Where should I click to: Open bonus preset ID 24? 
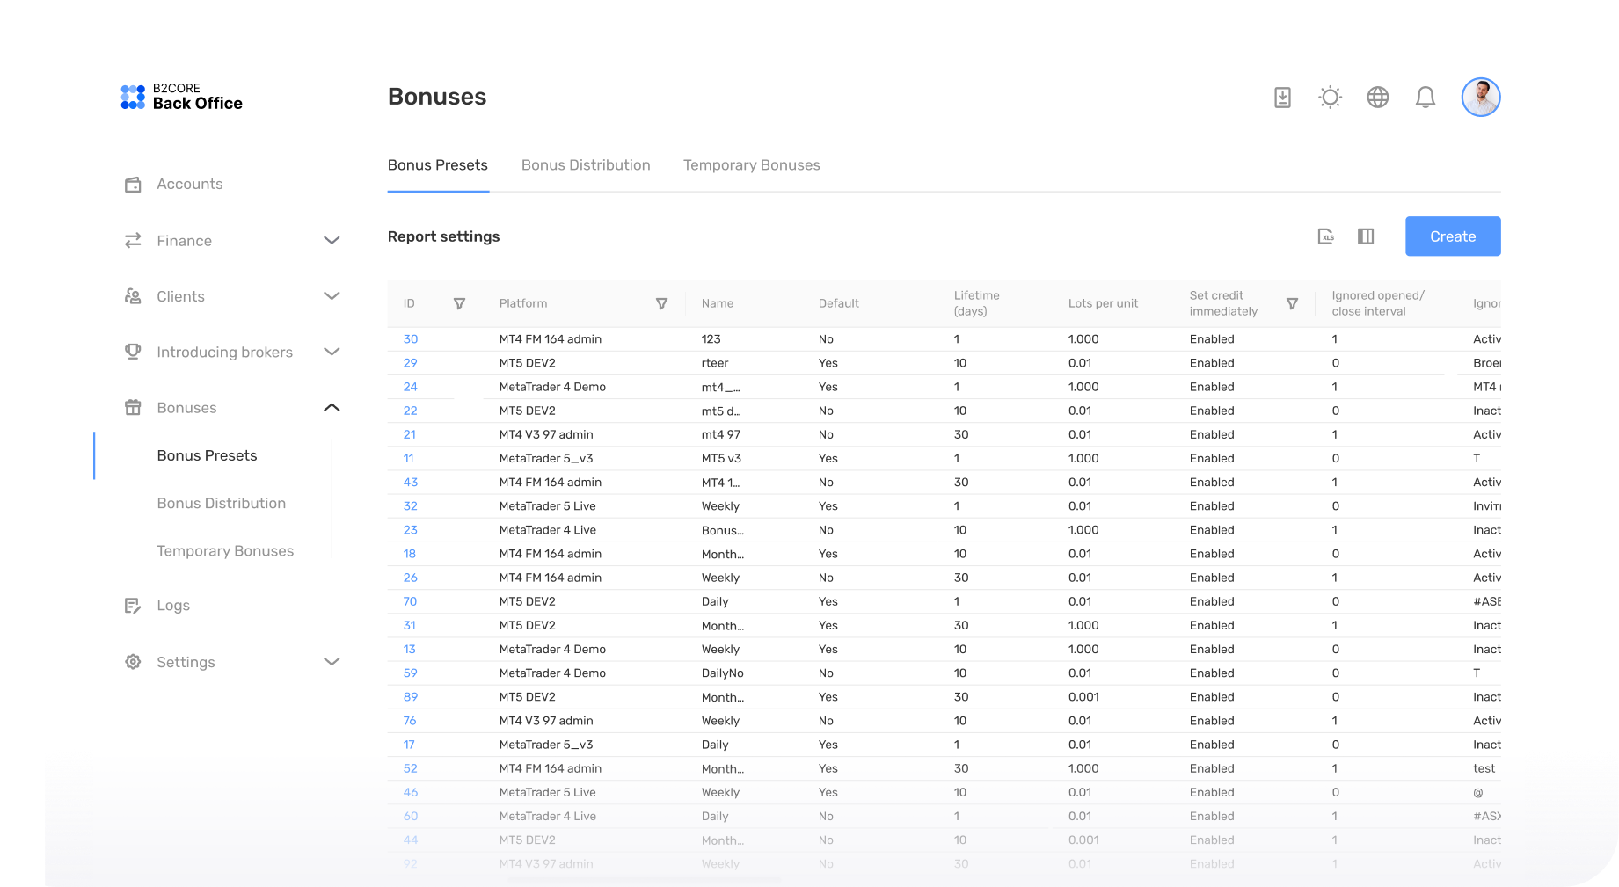pos(411,387)
